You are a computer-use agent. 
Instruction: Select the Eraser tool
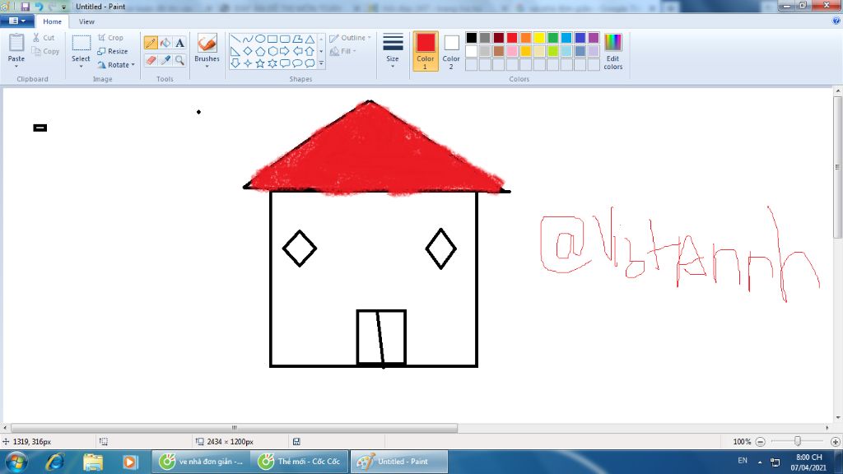pyautogui.click(x=151, y=60)
